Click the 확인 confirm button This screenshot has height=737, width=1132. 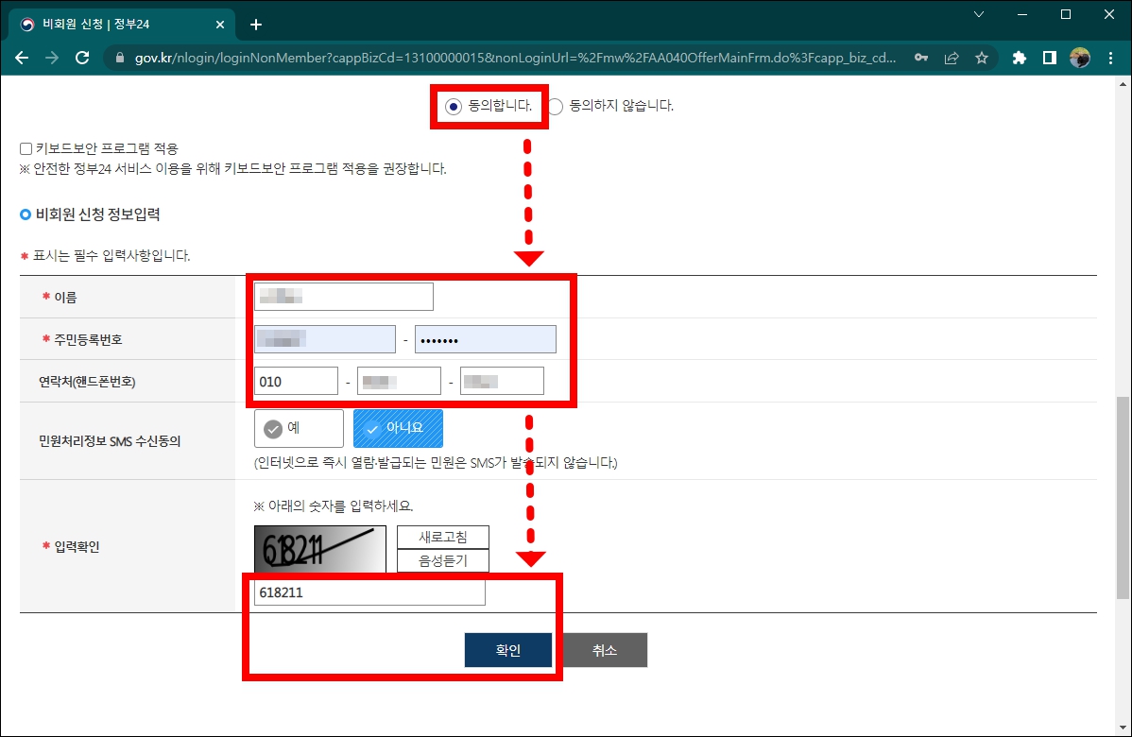507,649
